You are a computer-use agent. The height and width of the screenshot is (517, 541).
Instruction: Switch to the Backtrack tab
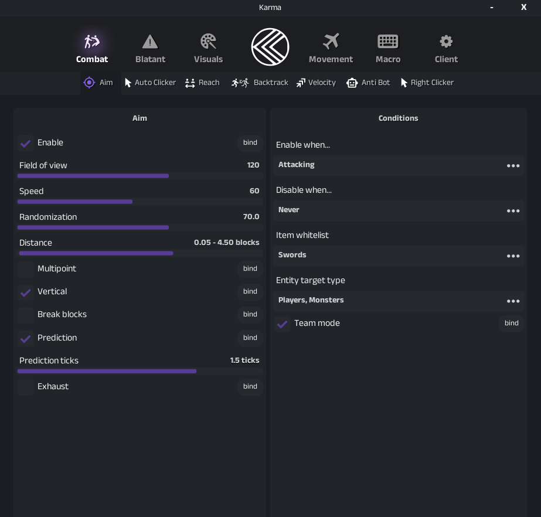[260, 83]
